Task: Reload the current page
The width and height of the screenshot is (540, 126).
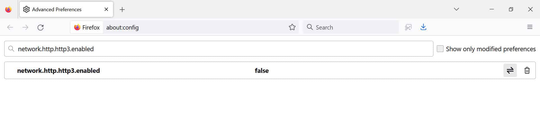Action: point(41,27)
